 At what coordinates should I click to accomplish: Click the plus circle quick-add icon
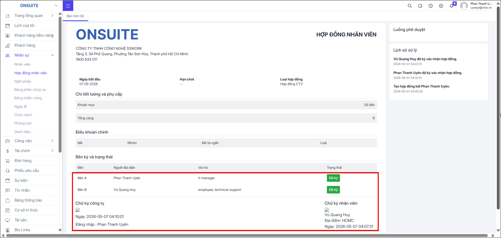tap(441, 6)
